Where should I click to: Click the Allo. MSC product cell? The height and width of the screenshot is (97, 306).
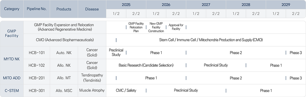[x=64, y=90]
